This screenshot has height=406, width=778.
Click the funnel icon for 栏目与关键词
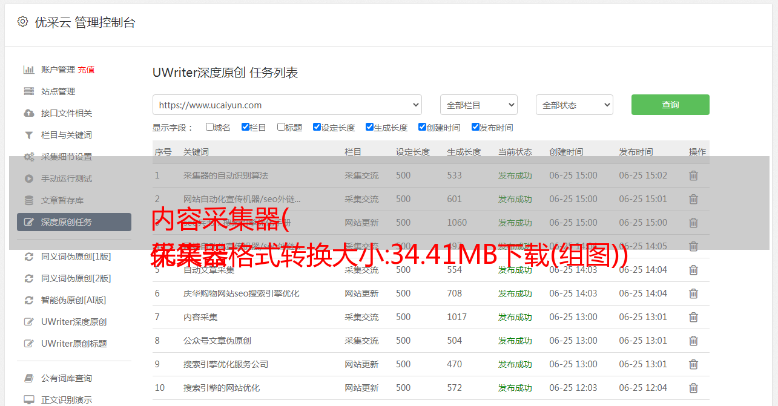(28, 135)
